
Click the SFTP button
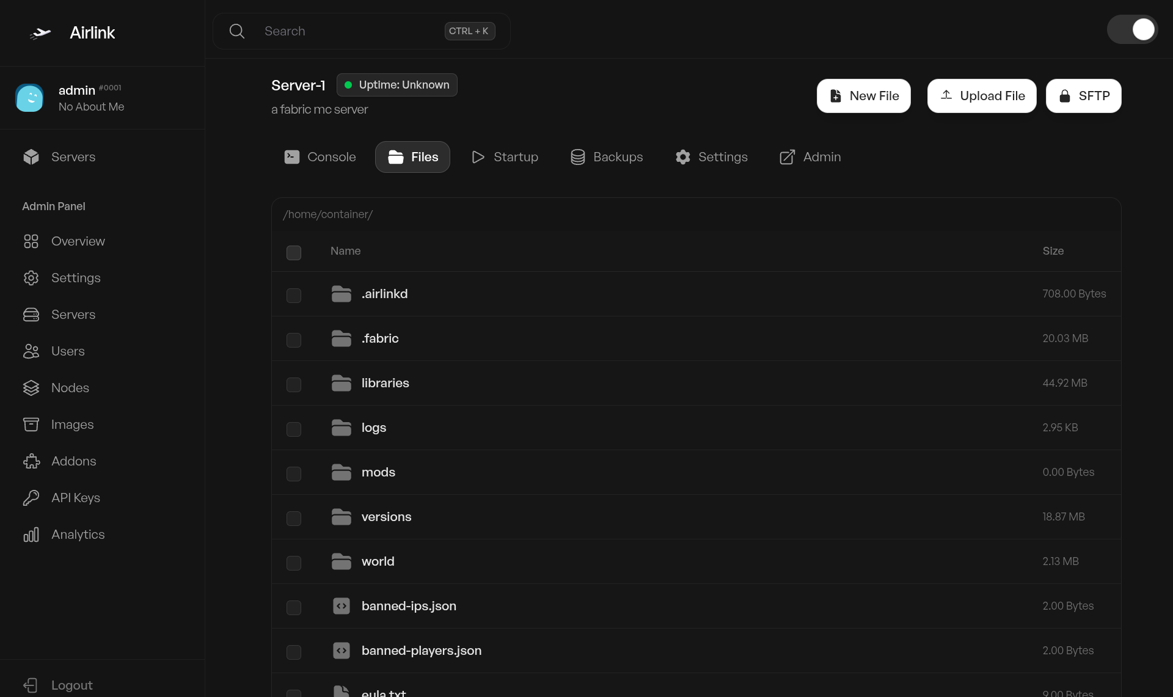point(1083,96)
